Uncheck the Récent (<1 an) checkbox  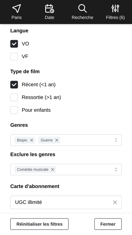pos(14,85)
